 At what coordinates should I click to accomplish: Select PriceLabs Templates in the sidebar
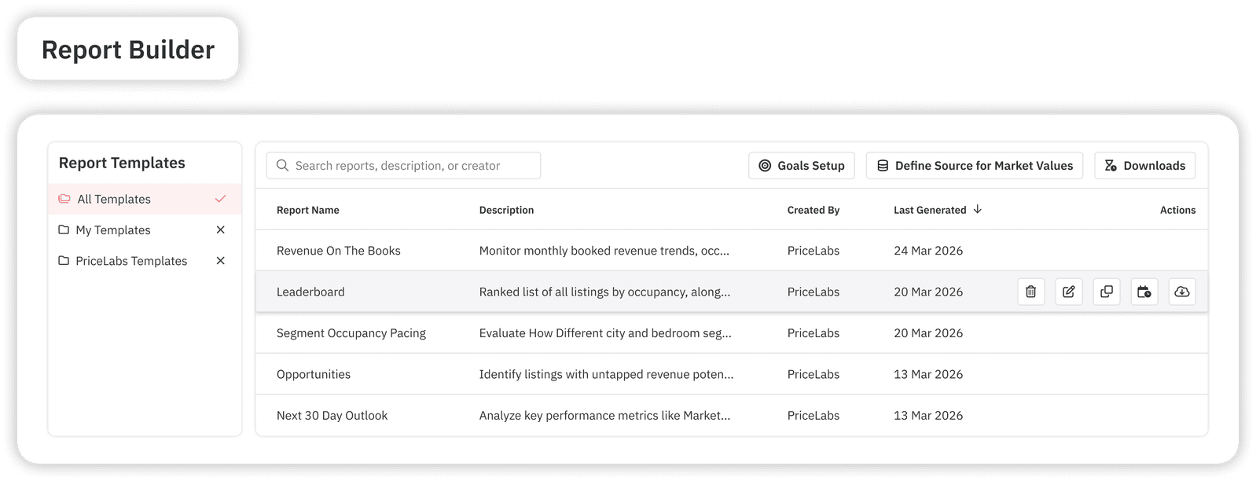132,260
